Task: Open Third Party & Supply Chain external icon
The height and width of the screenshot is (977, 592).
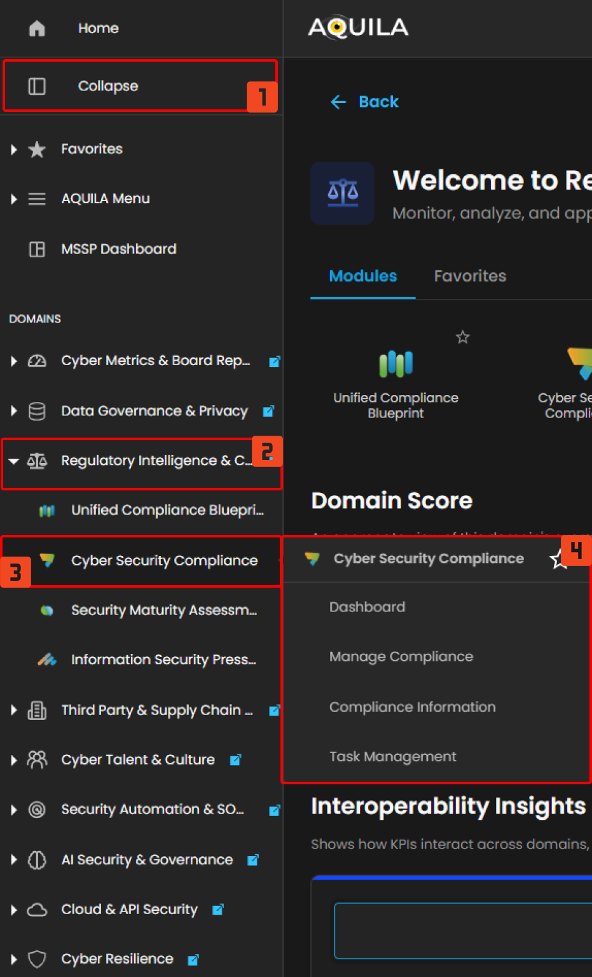Action: 274,710
